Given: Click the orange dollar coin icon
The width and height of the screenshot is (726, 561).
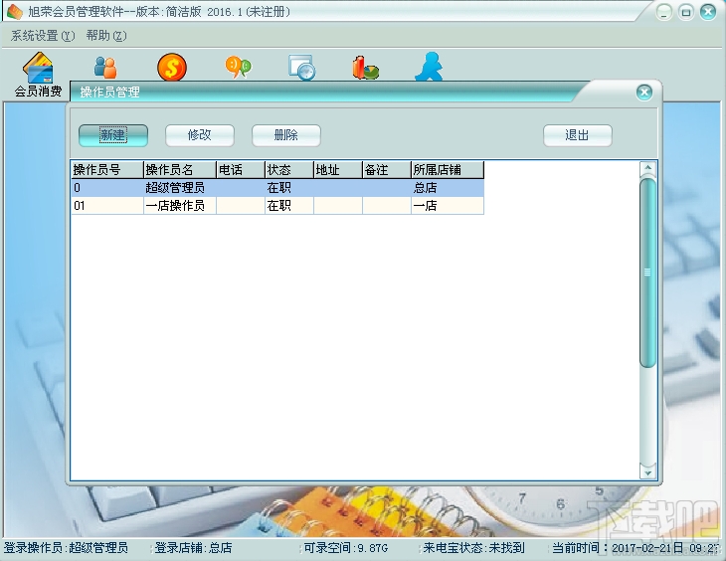Looking at the screenshot, I should tap(172, 68).
